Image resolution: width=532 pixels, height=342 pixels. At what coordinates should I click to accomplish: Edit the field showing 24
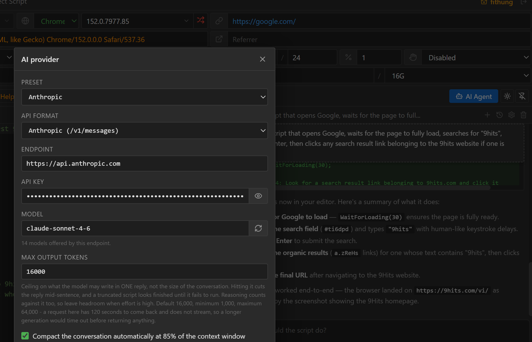(x=313, y=57)
